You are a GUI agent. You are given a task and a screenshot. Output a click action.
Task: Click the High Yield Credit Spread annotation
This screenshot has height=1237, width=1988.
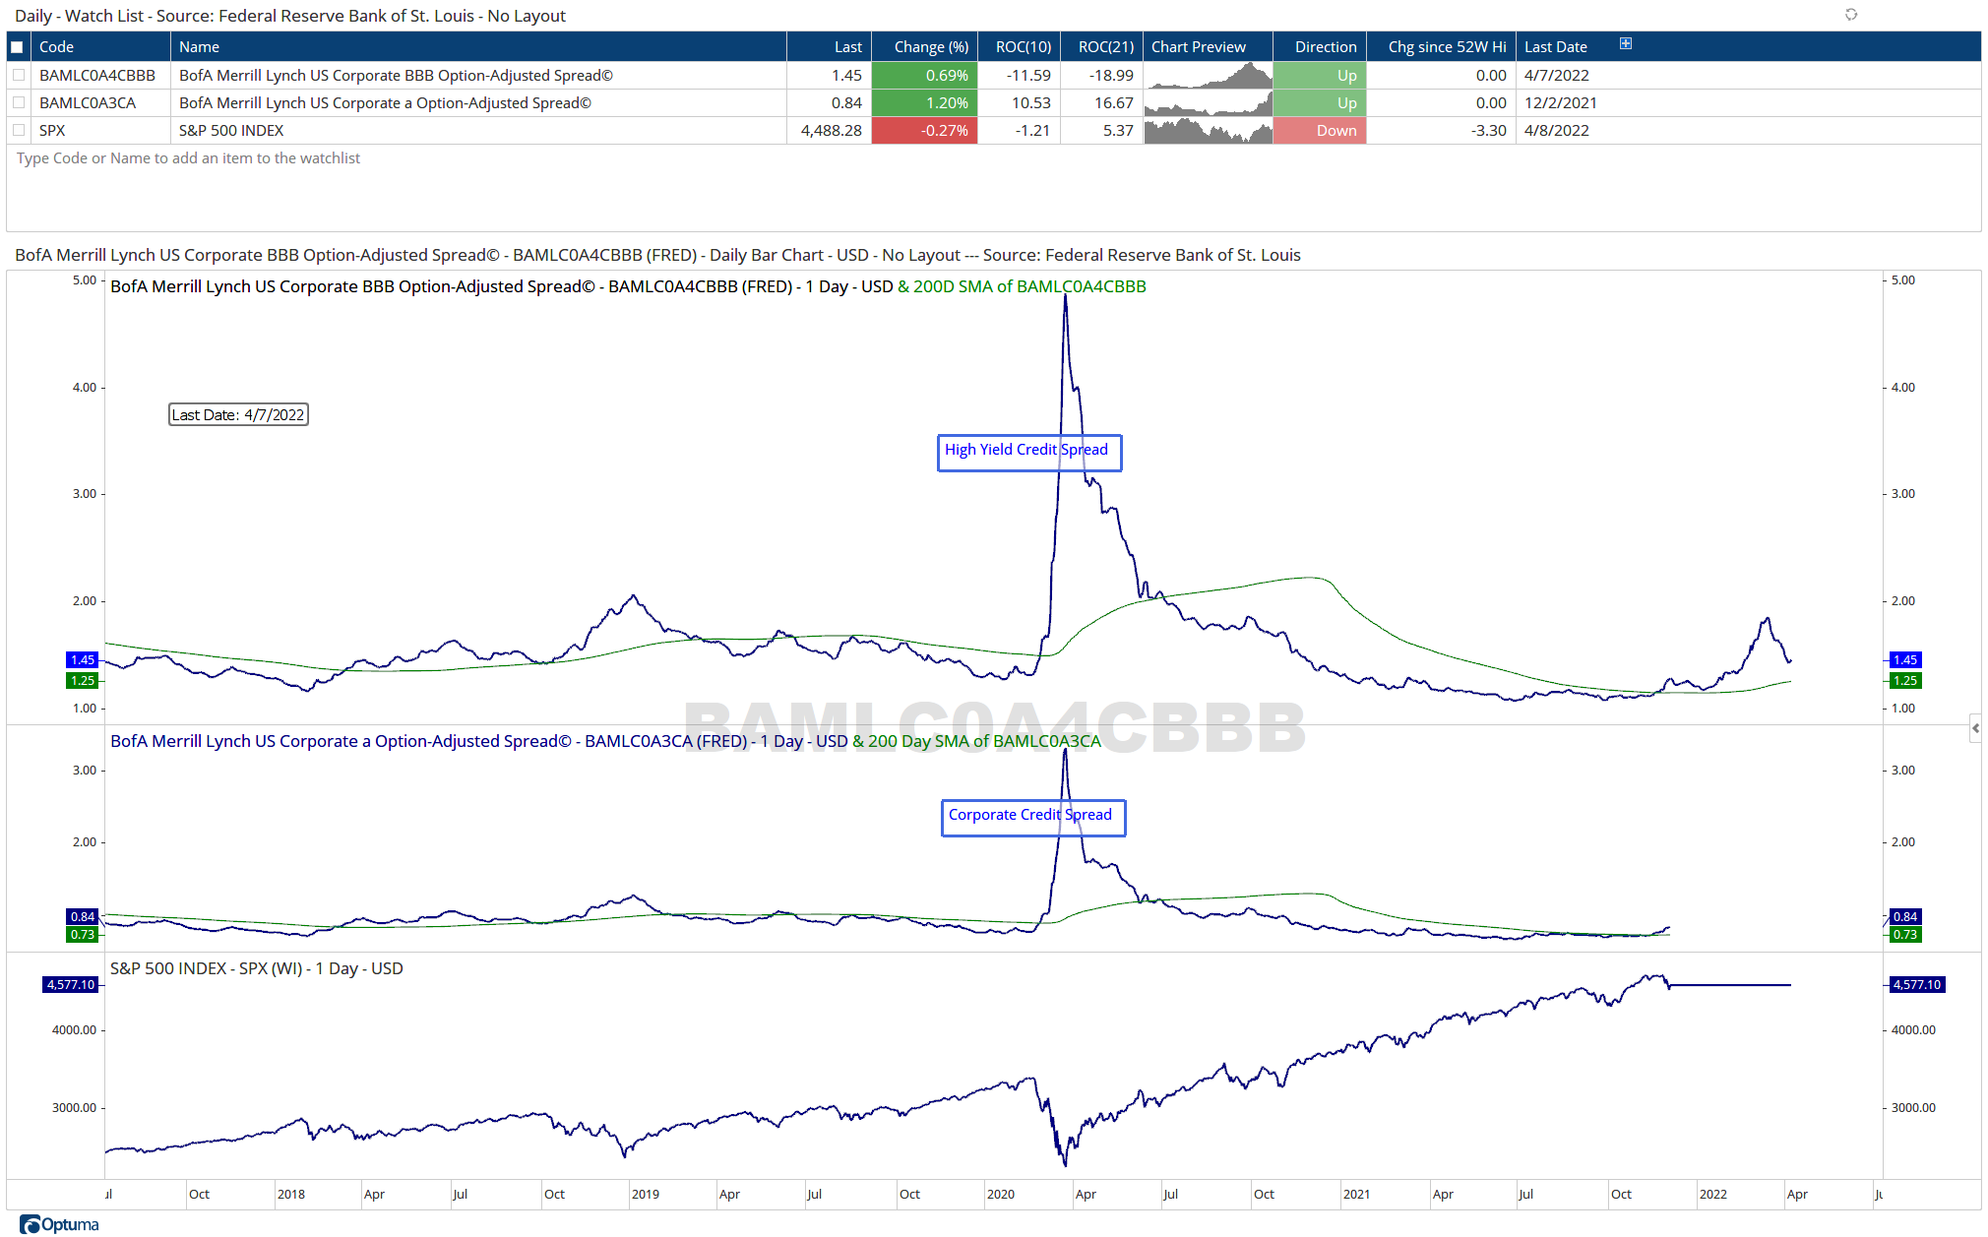click(1028, 452)
